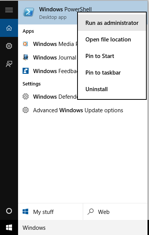Open Advanced Windows Update options text
Image resolution: width=149 pixels, height=235 pixels.
tap(78, 110)
